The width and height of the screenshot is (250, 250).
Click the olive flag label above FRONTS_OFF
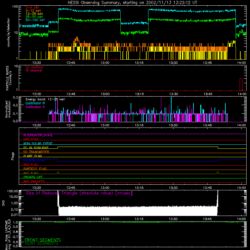click(31, 173)
